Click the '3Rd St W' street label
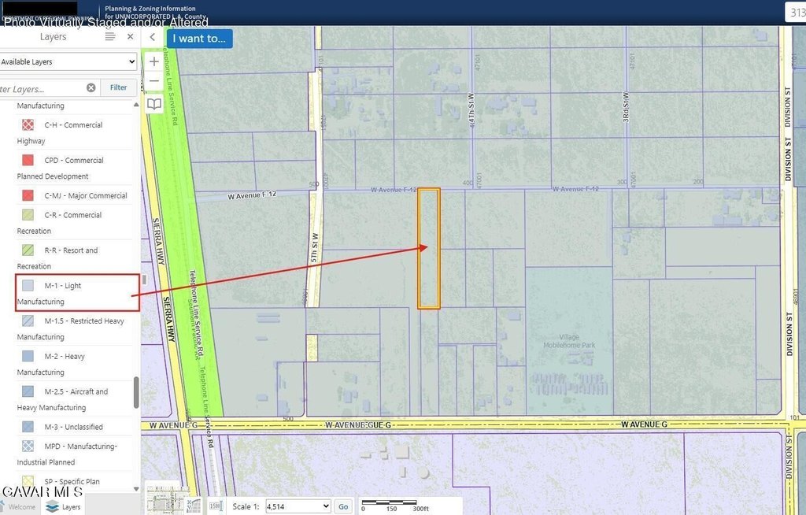Screen dimensions: 806x515 click(626, 107)
